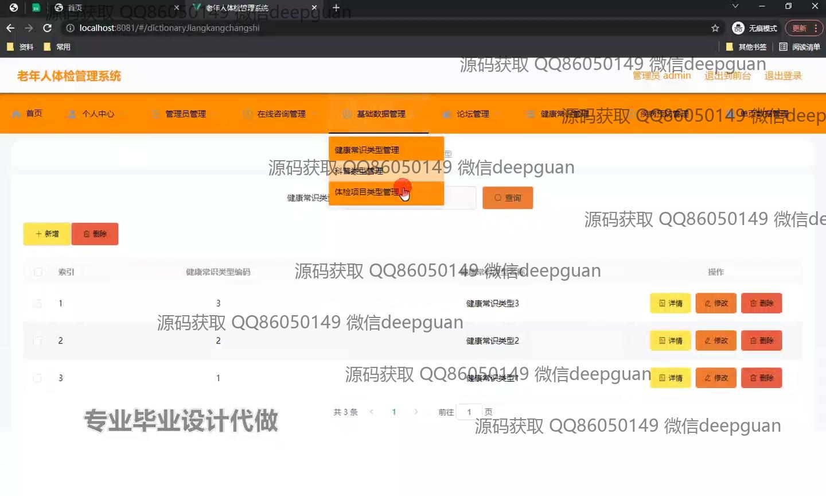
Task: Open the 资料 bookmark folder
Action: (x=21, y=47)
